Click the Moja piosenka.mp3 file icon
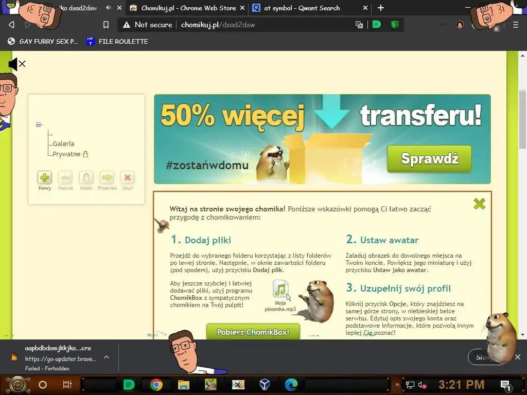 (280, 289)
